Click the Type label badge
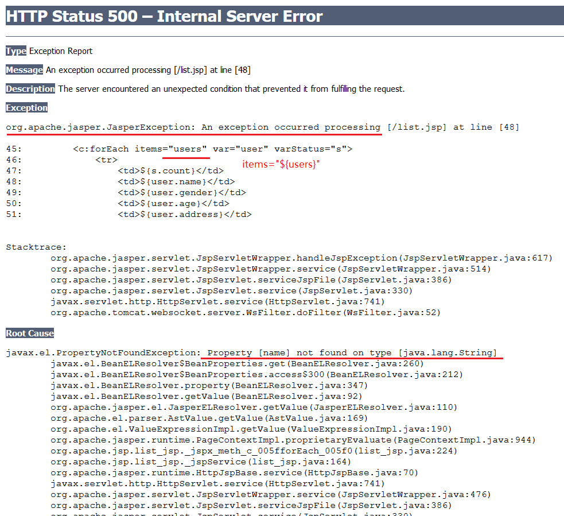Screen dimensions: 564x516 pos(14,51)
